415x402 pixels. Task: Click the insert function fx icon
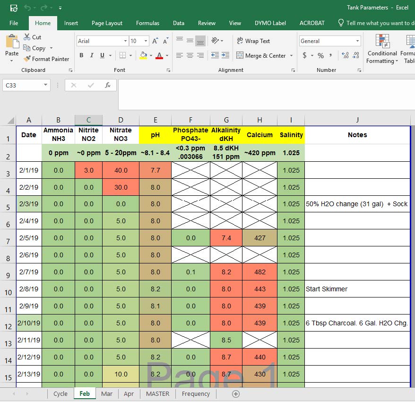108,85
